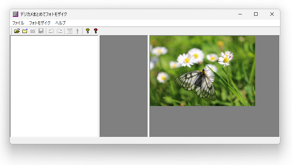Click the floppy disk save icon
This screenshot has height=165, width=292.
point(41,31)
